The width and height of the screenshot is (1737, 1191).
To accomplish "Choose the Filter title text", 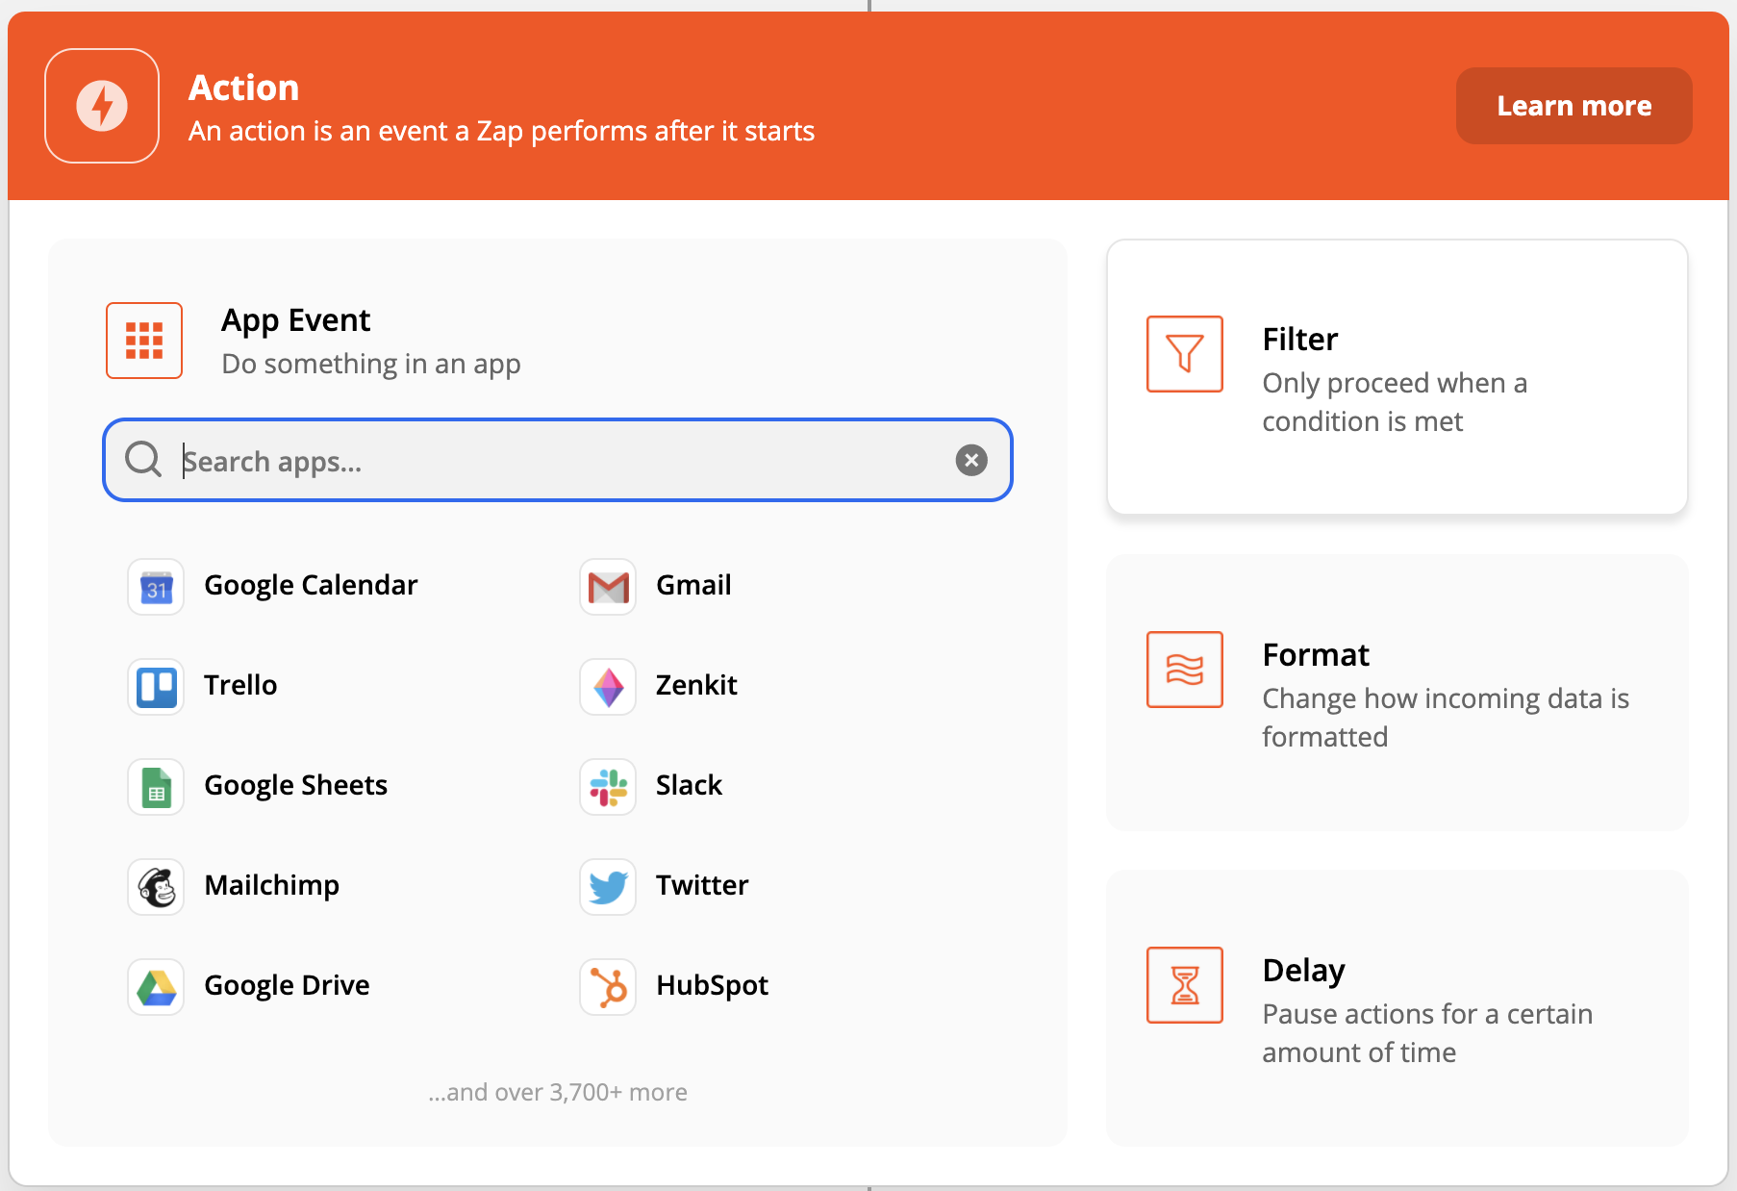I will 1300,340.
